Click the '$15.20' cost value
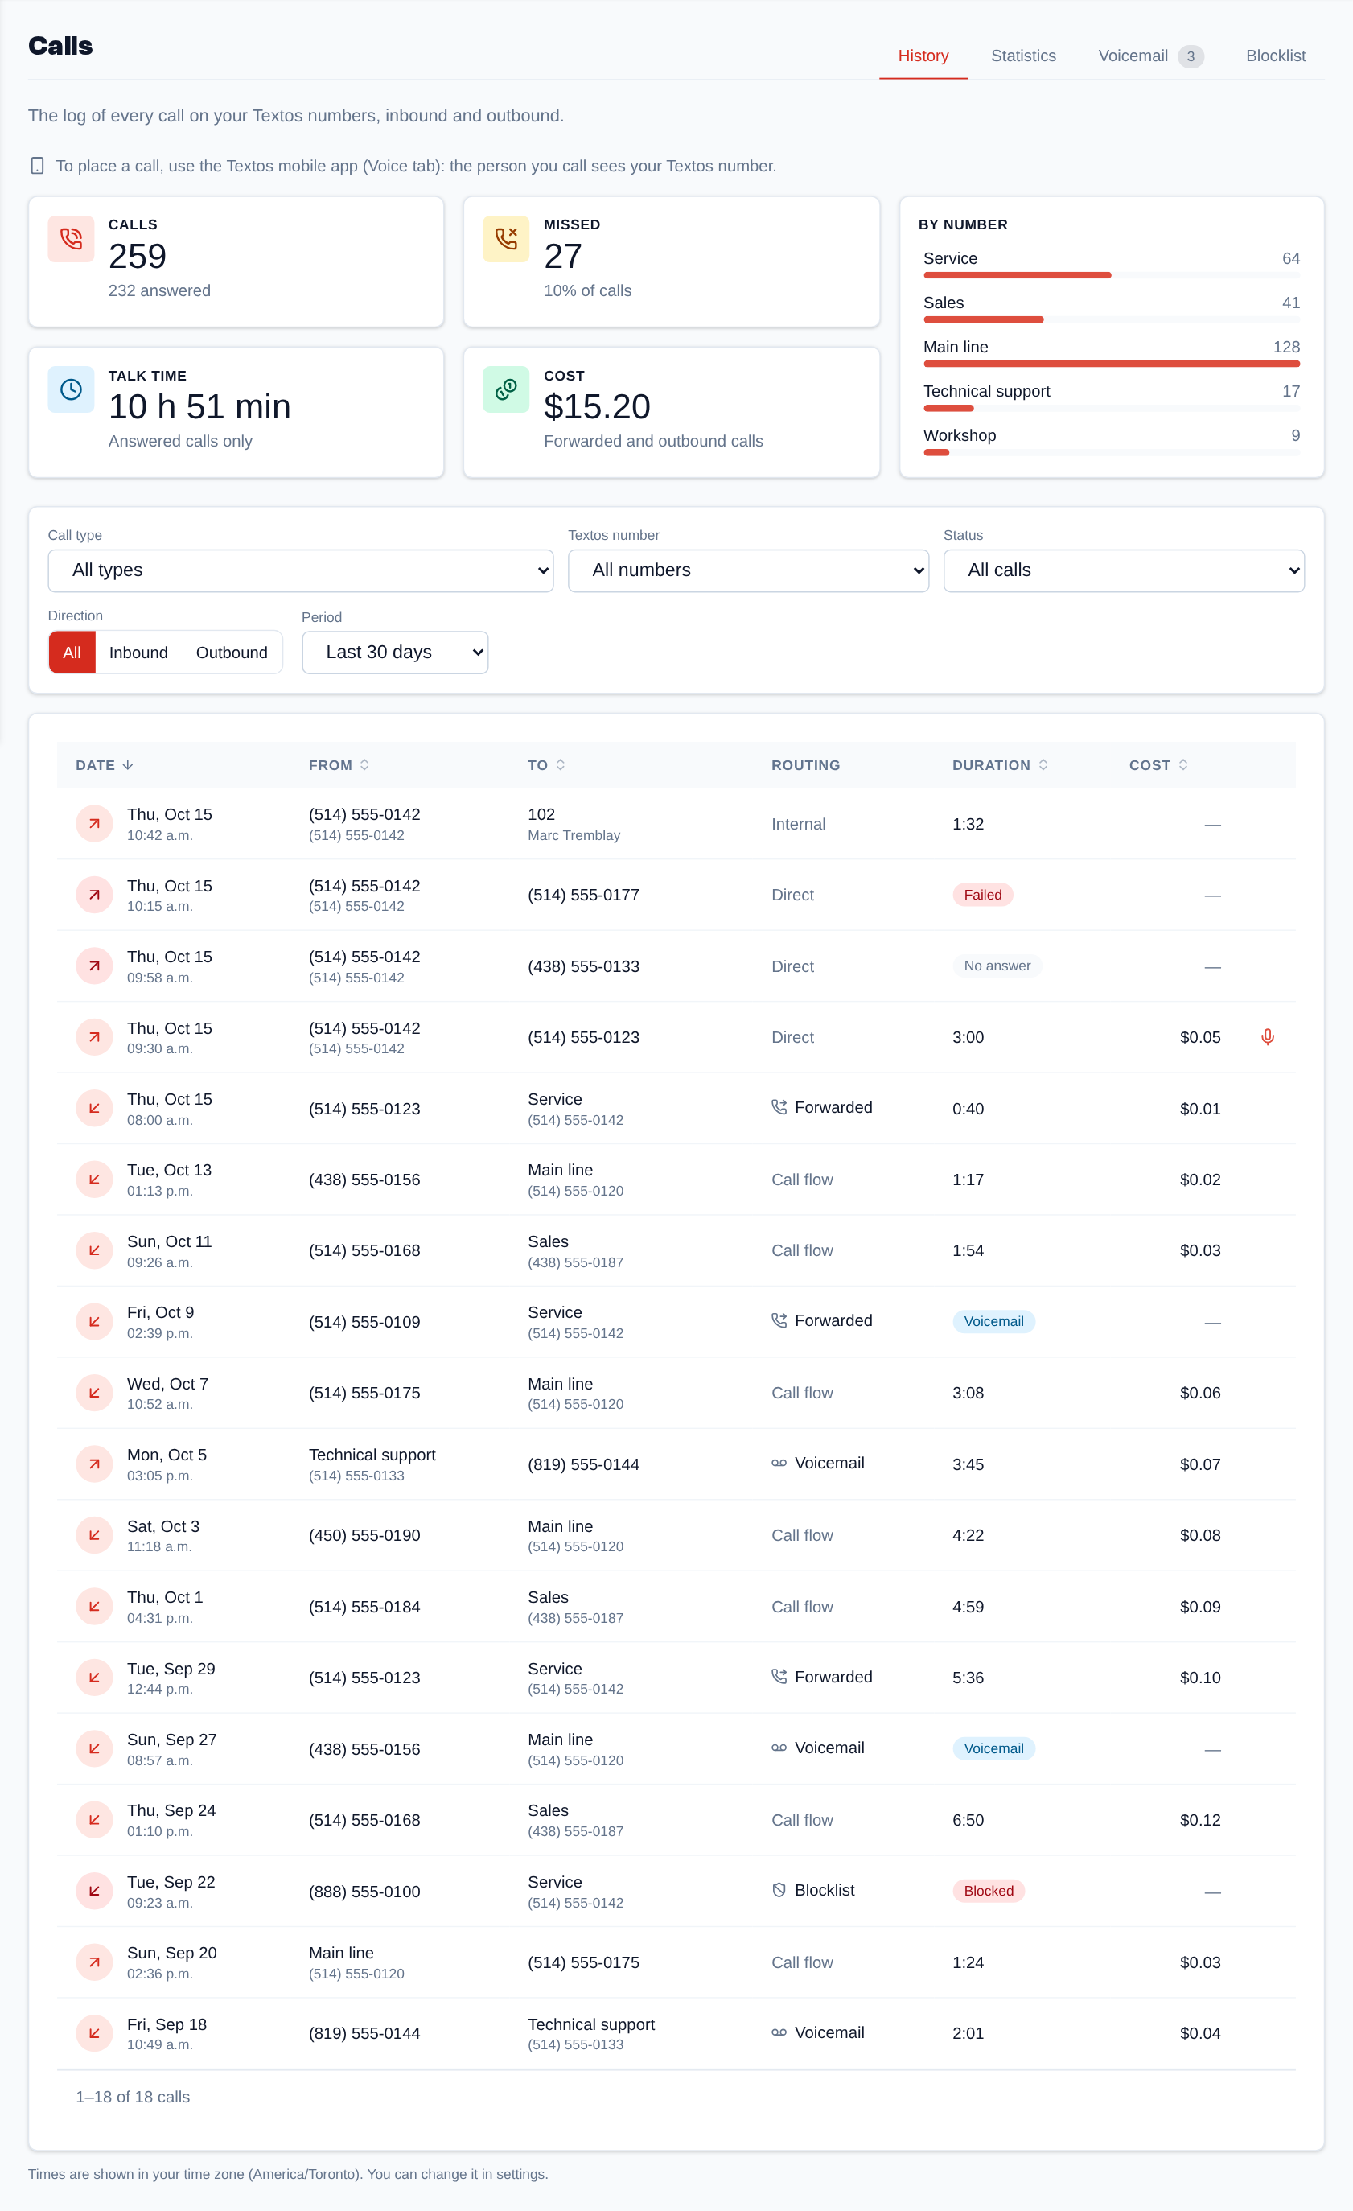 597,406
